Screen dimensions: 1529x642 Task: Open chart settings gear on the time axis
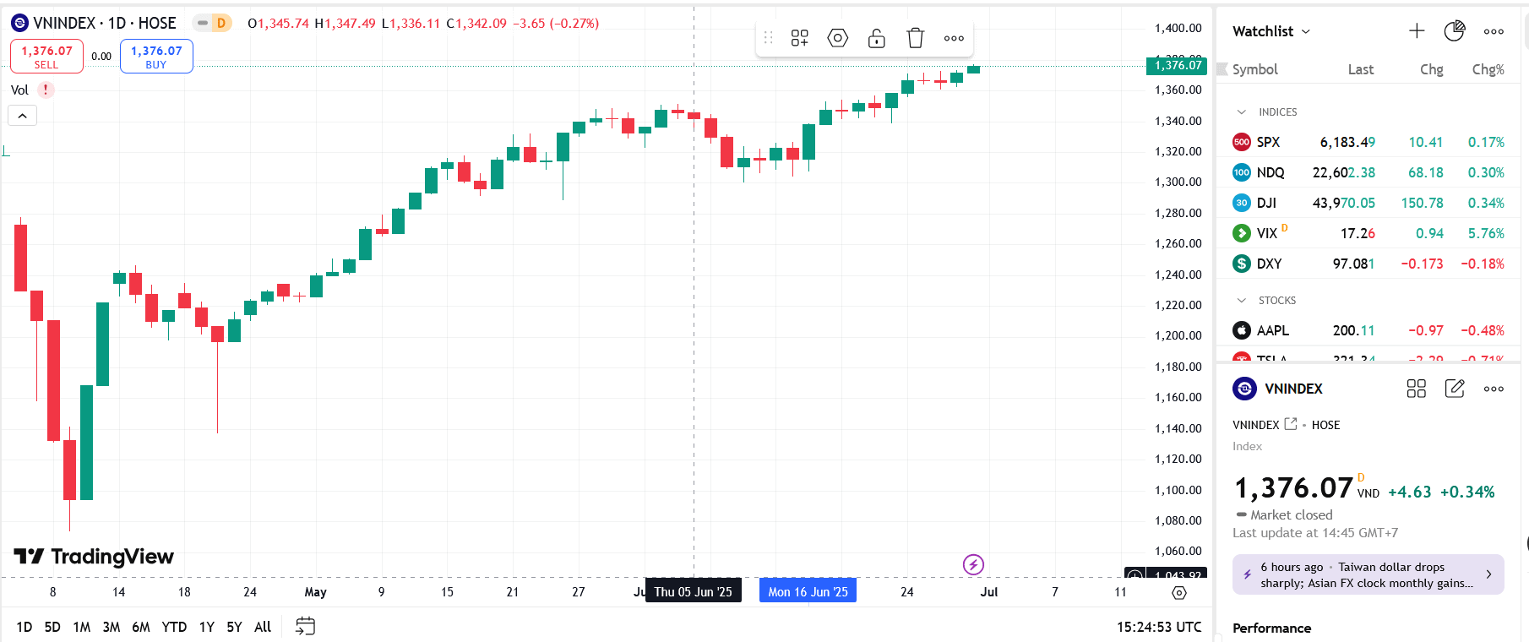pos(1179,593)
